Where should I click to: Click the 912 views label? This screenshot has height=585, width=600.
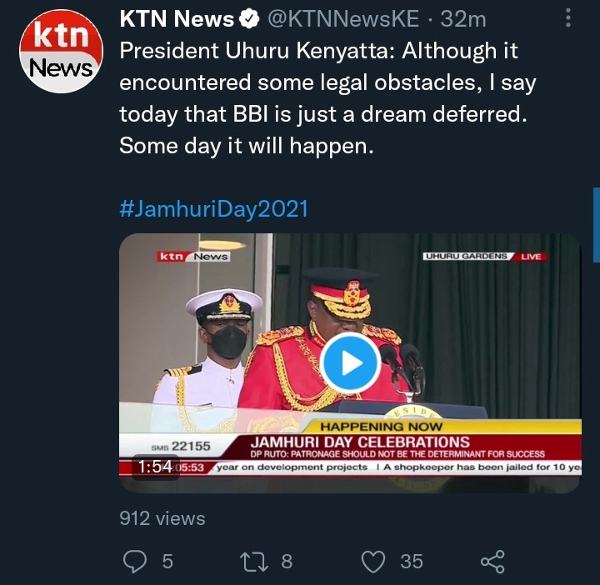(x=162, y=518)
